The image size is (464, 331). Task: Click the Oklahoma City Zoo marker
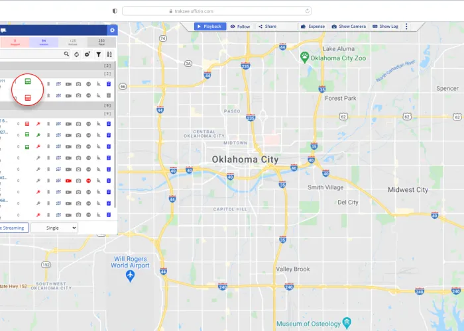[305, 57]
